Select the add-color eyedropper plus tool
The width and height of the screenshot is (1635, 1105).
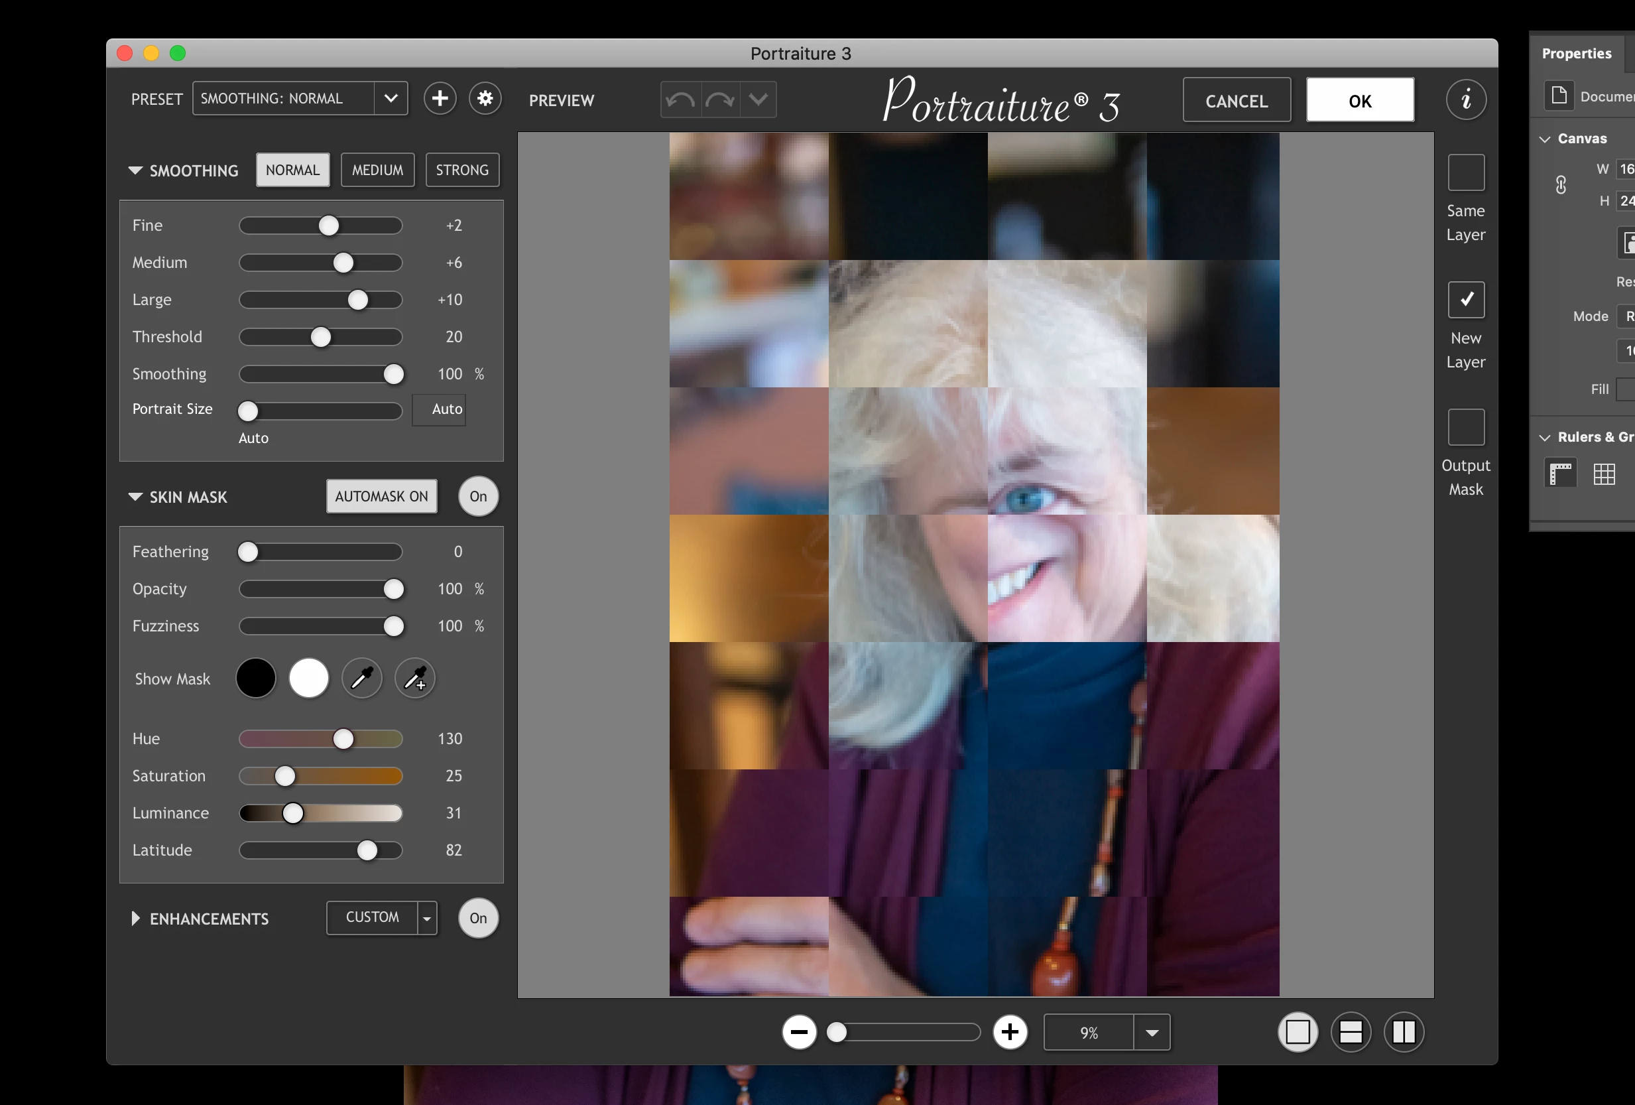[415, 679]
